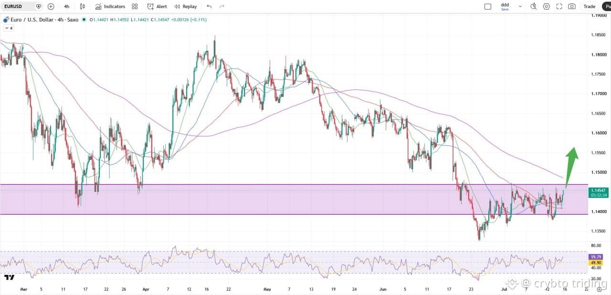Click the open price value O1.14421
This screenshot has height=295, width=611.
coord(99,20)
